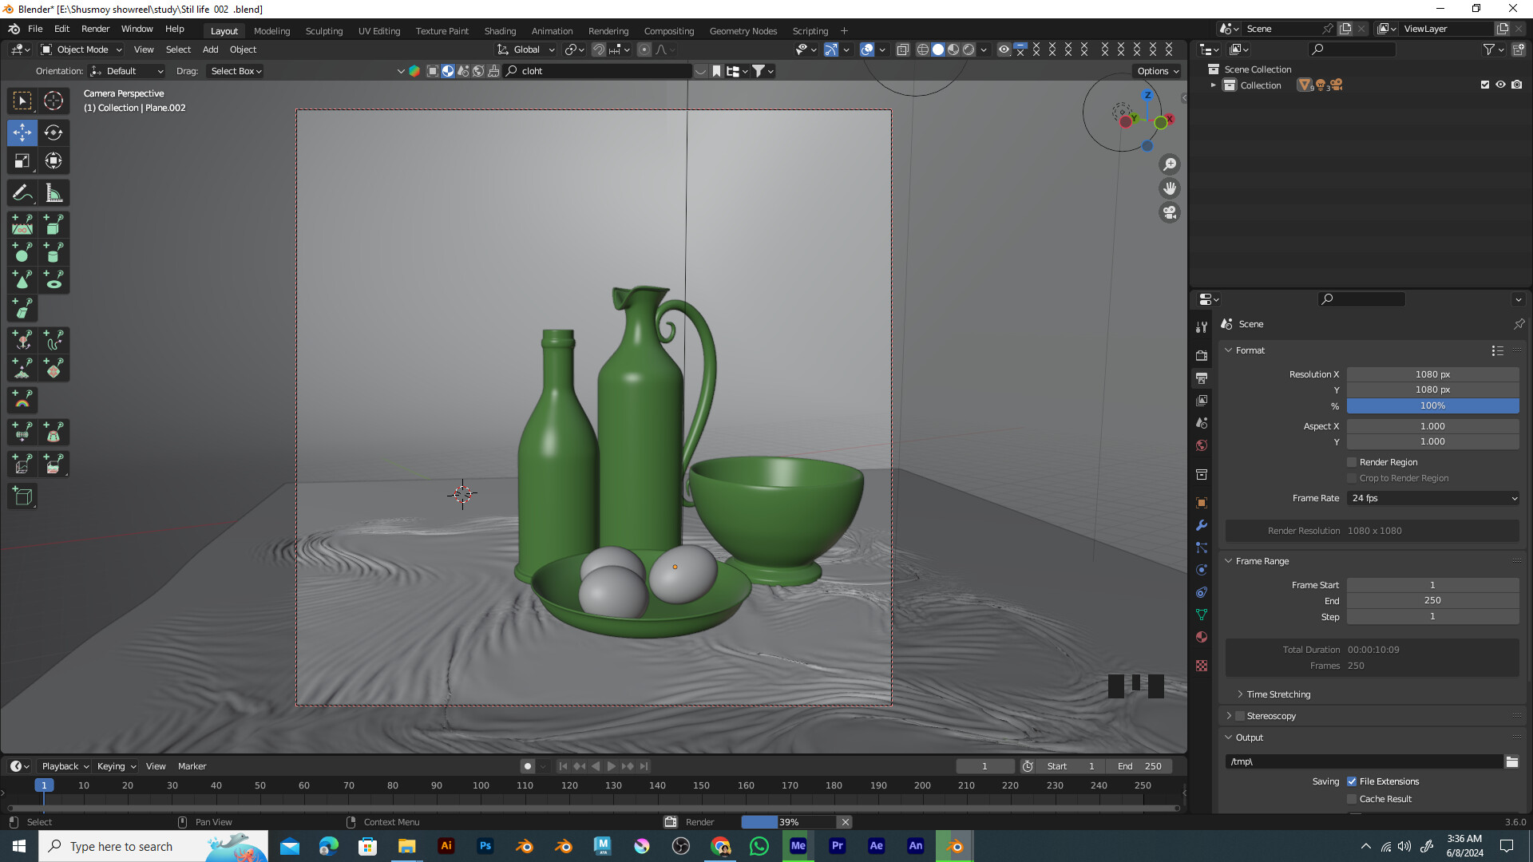Screen dimensions: 1533x862
Task: Activate the Measure tool
Action: 53,192
